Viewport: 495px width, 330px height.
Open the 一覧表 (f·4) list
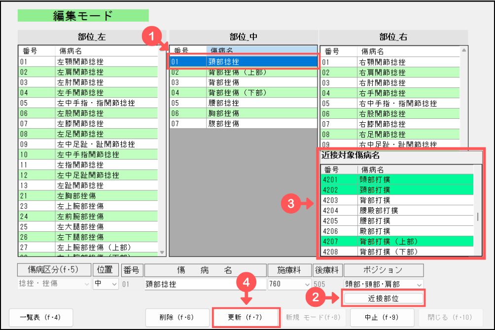click(x=40, y=317)
